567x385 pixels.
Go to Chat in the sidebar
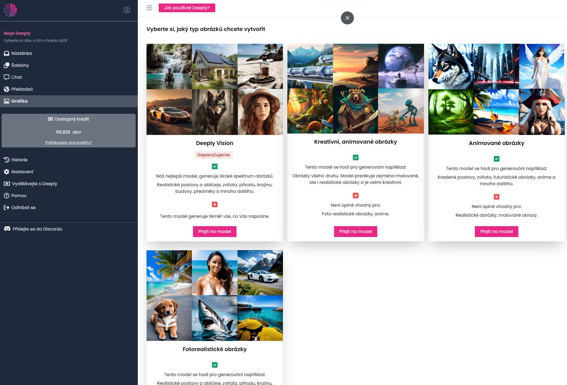pyautogui.click(x=69, y=77)
